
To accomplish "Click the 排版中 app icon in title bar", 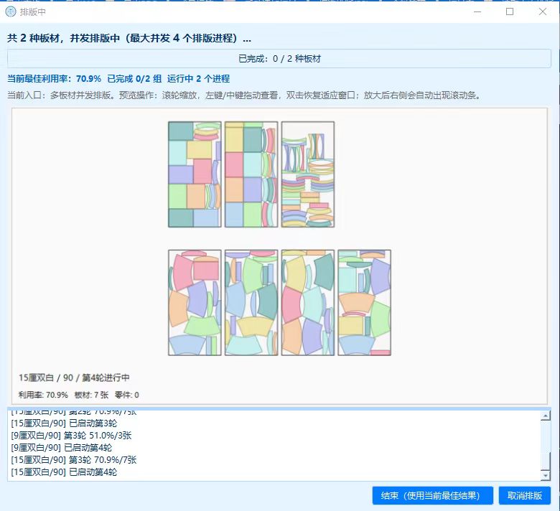I will 11,11.
